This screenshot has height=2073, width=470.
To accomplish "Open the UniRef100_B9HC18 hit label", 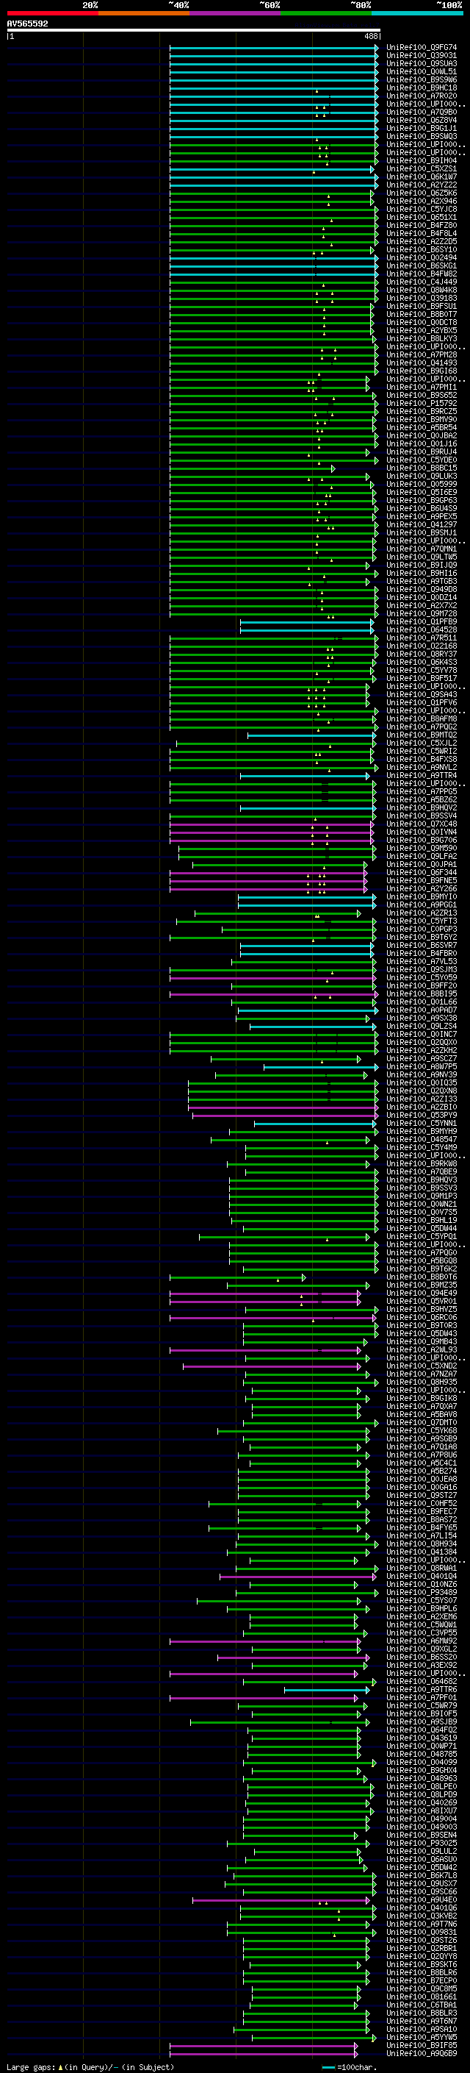I will pyautogui.click(x=422, y=88).
